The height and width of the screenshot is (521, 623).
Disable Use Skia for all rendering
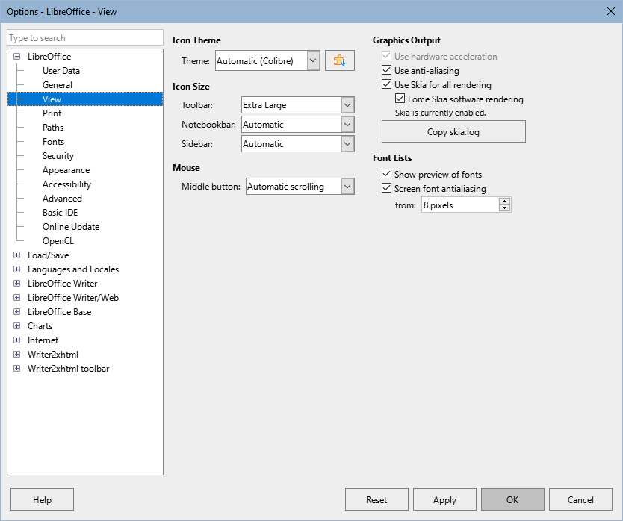[386, 84]
